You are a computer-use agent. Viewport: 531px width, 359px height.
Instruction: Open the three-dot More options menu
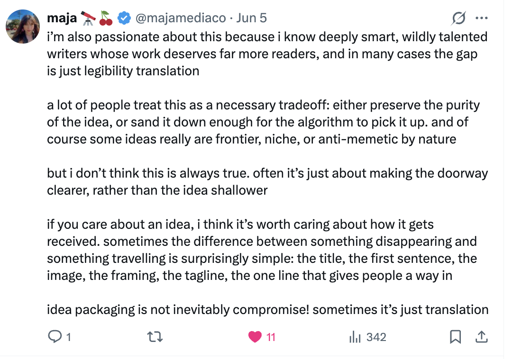(x=482, y=18)
